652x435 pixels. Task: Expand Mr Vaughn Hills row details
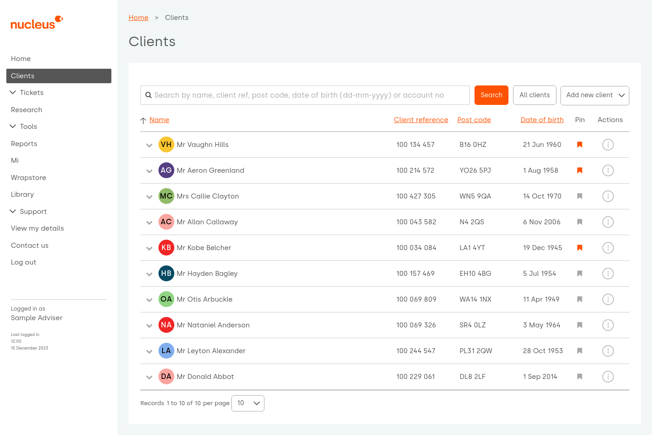(x=149, y=146)
